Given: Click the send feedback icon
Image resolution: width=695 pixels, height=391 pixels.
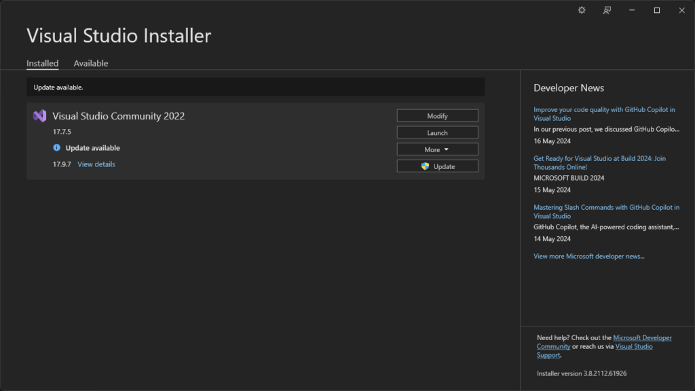Looking at the screenshot, I should click(x=607, y=10).
